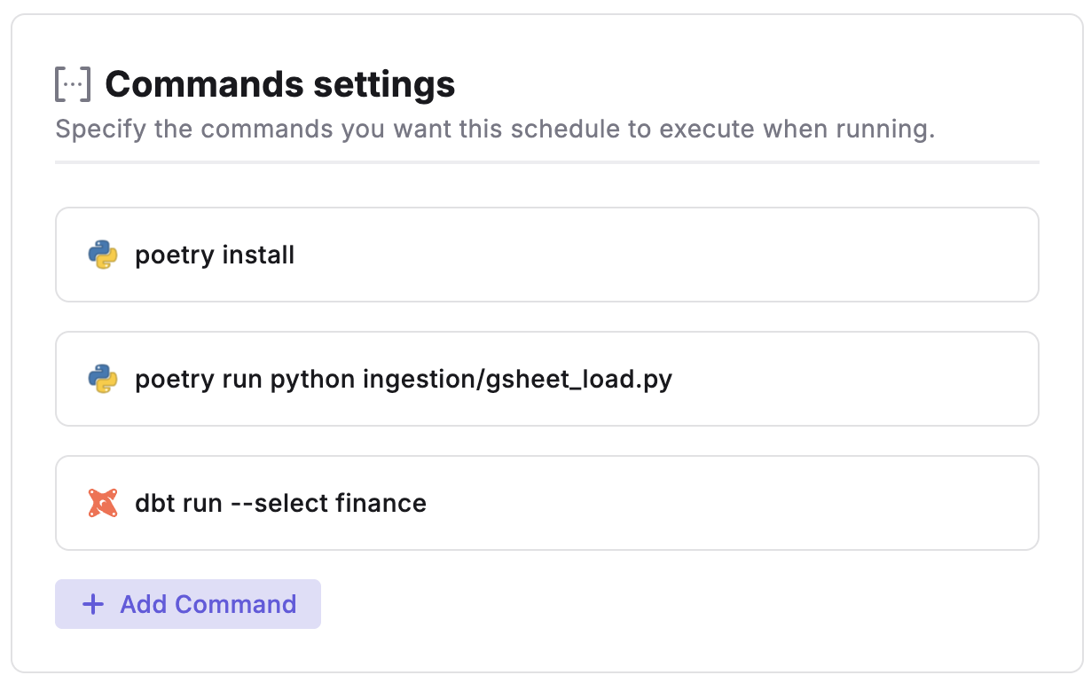This screenshot has height=683, width=1091.
Task: Click the Commands settings heading
Action: tap(279, 84)
